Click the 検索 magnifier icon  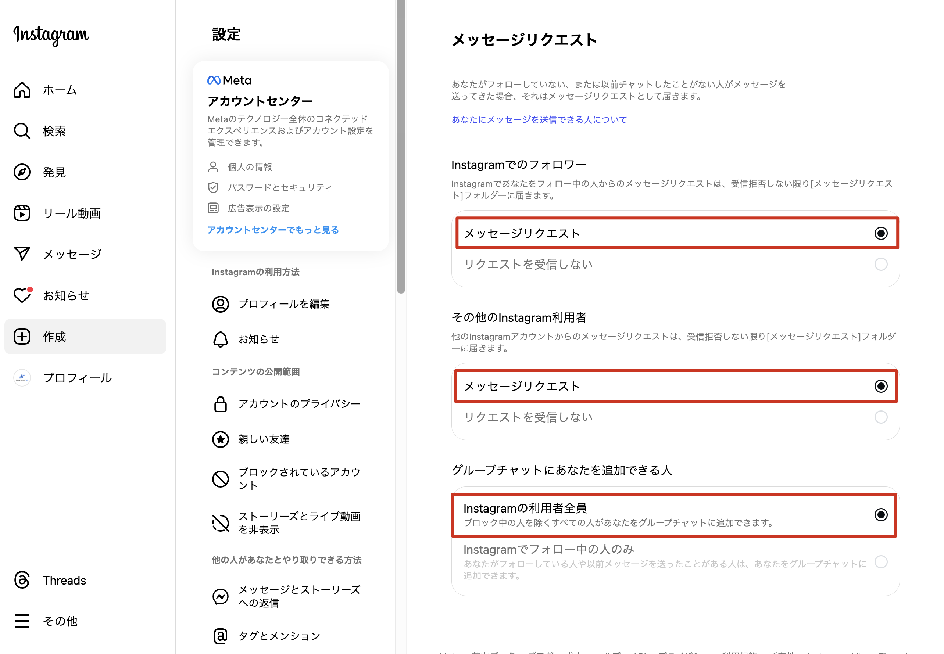(x=22, y=131)
